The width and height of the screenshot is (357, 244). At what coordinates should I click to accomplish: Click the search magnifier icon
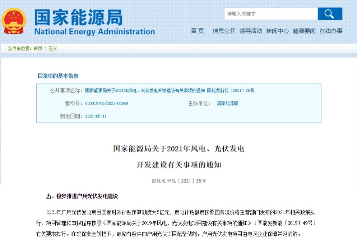(x=329, y=14)
